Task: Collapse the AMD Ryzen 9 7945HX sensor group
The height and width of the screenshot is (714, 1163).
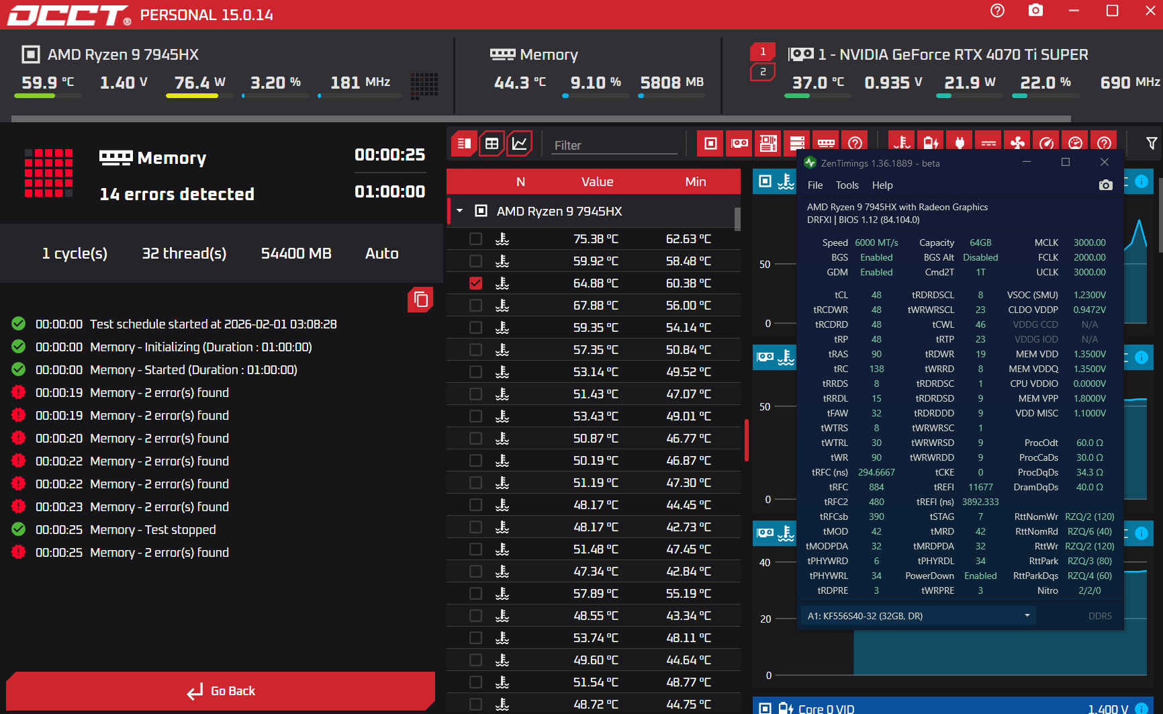Action: tap(460, 211)
